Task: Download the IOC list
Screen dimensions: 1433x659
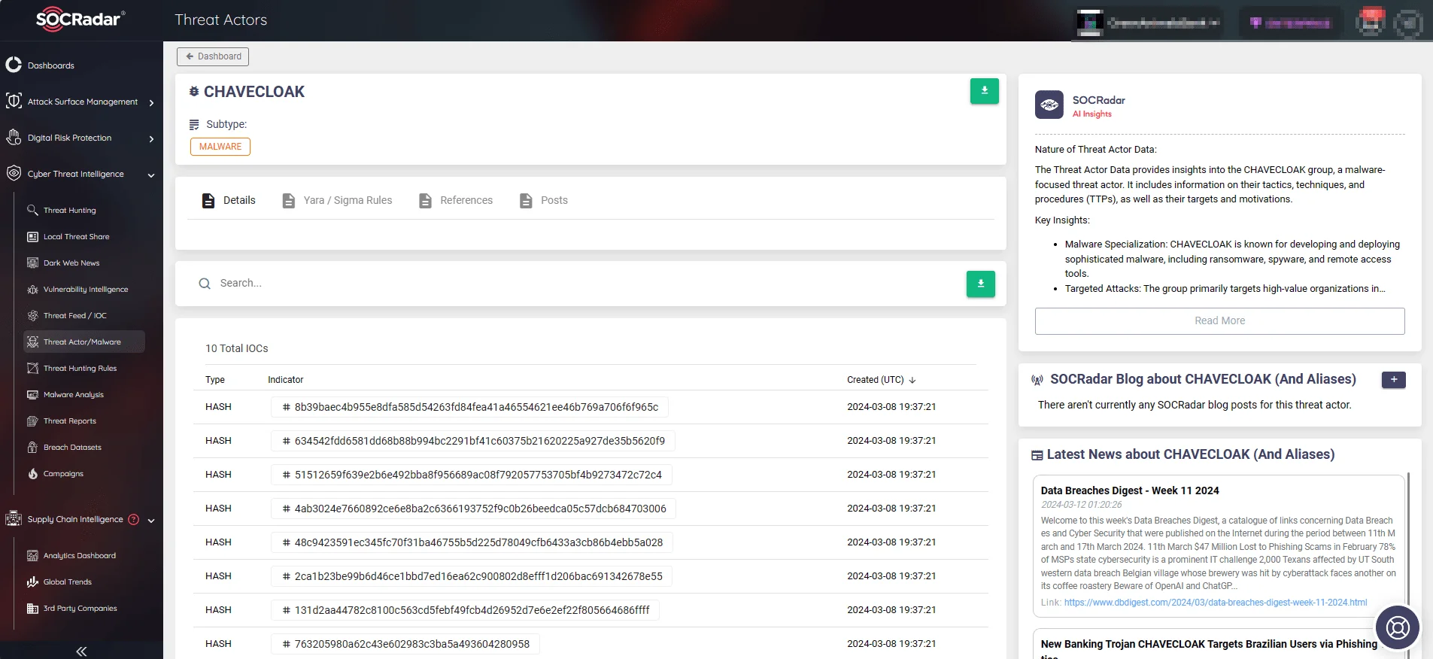Action: 980,284
